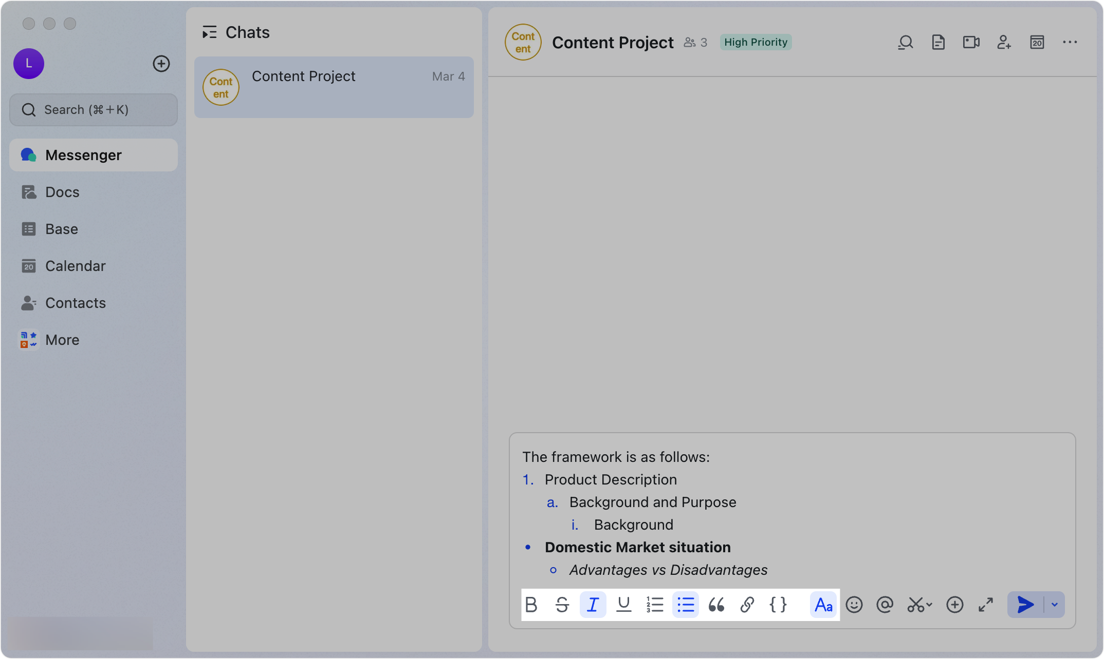Open Docs from the sidebar
Screen dimensions: 1104x659
[62, 192]
